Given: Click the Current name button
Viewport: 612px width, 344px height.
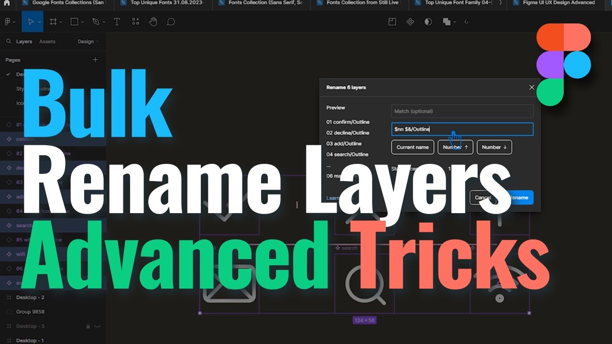Looking at the screenshot, I should point(413,147).
